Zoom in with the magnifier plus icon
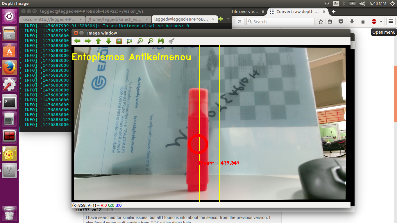 140,41
